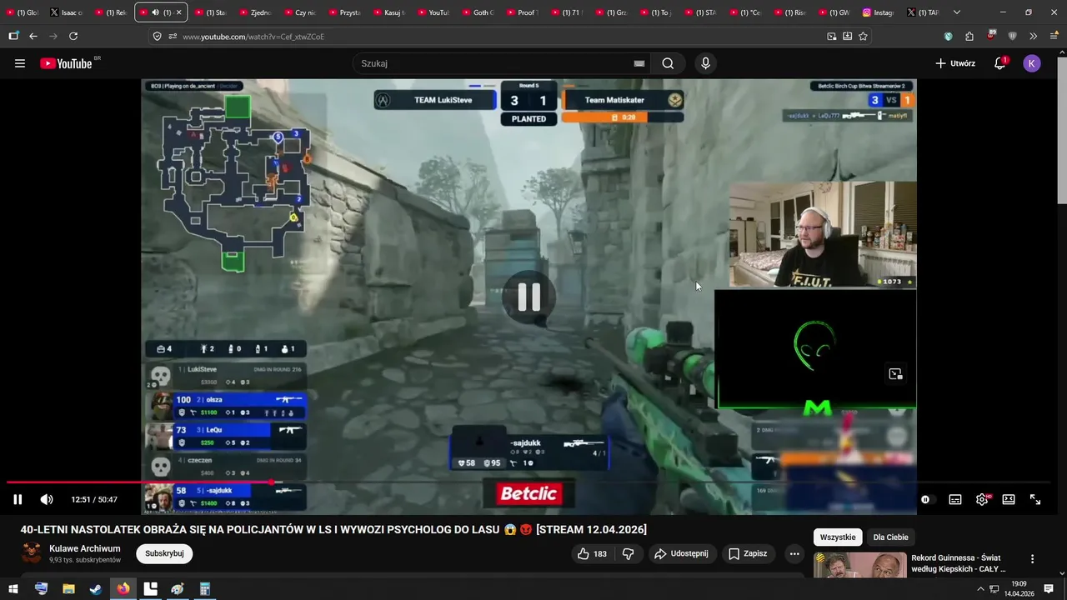Mute audio on the active tab speaker icon
This screenshot has width=1067, height=600.
[155, 12]
